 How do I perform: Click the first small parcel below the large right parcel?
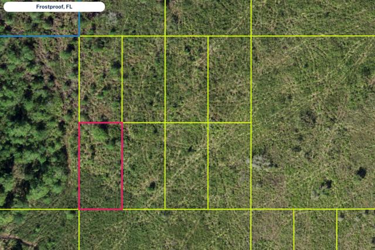pyautogui.click(x=272, y=229)
